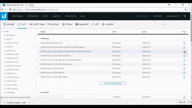Click Show all downloads button
192x108 pixels.
tap(182, 102)
